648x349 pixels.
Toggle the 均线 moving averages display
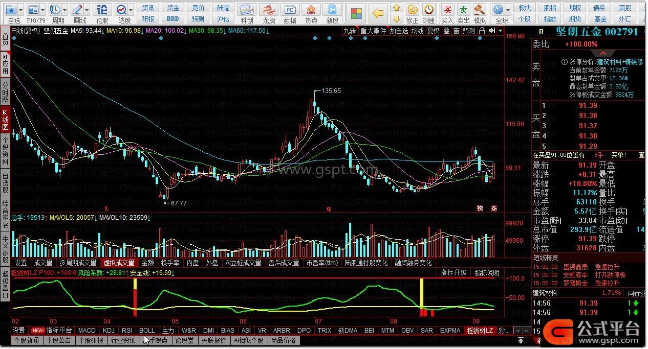(418, 31)
